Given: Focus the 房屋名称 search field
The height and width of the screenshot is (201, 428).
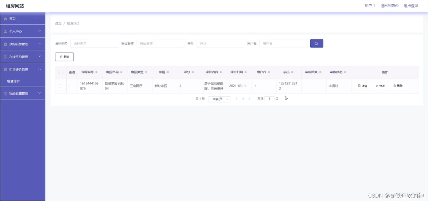Looking at the screenshot, I should pyautogui.click(x=161, y=43).
